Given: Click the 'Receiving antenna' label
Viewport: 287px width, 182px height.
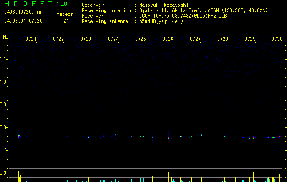Looking at the screenshot, I should [105, 21].
